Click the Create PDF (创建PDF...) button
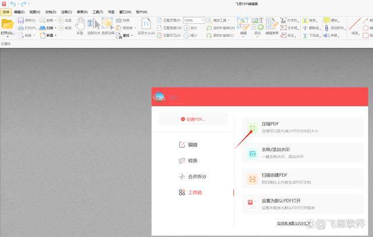The height and width of the screenshot is (237, 373). click(193, 119)
